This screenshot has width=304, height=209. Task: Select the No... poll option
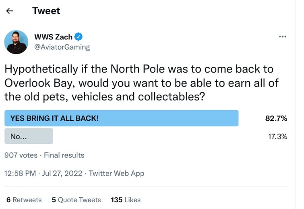click(x=29, y=137)
